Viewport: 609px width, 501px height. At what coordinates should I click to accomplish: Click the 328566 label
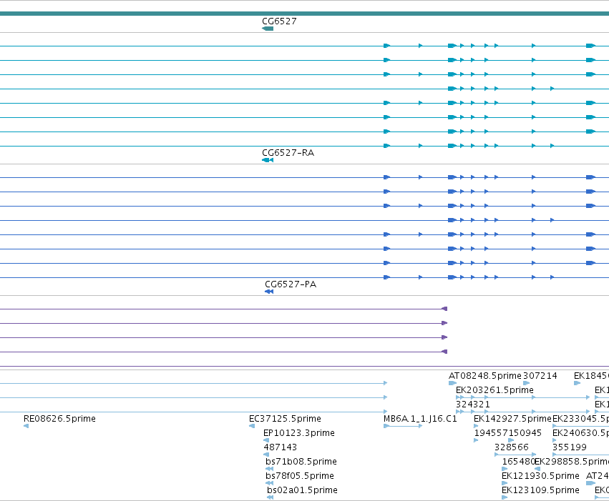(x=512, y=447)
